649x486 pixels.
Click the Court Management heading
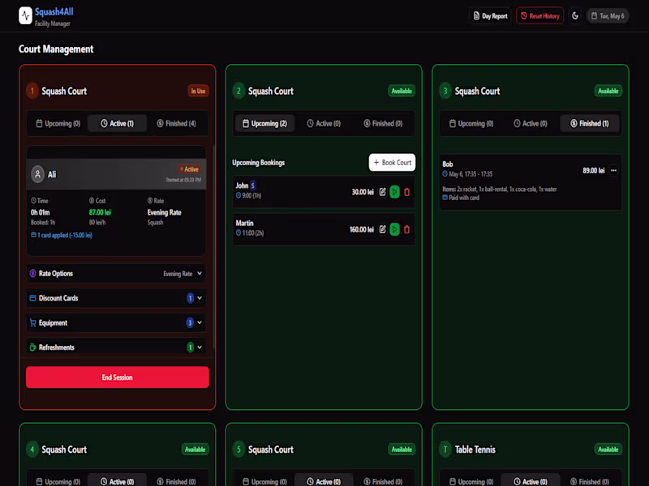coord(56,49)
